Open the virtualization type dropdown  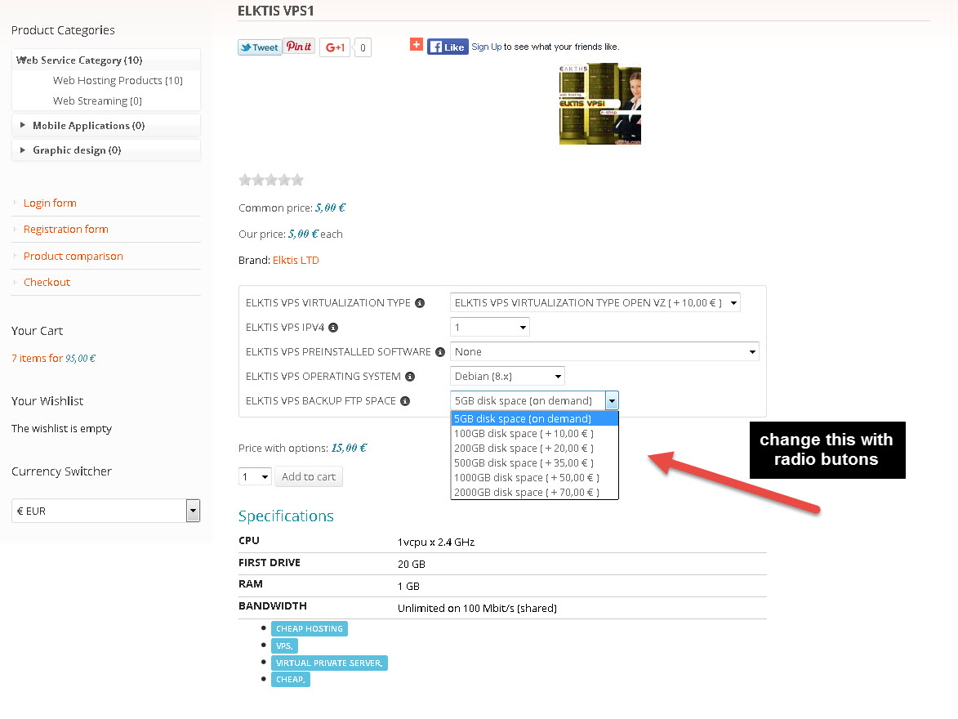tap(595, 302)
